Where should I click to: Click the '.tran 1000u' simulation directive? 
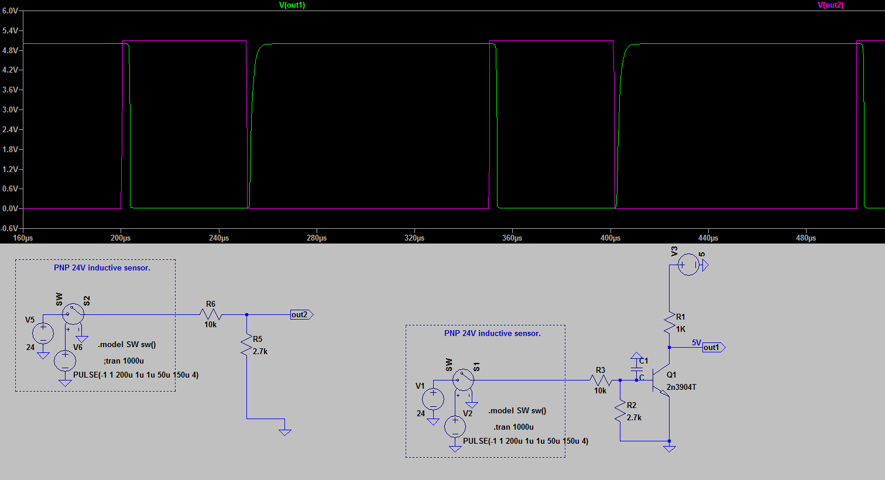tap(513, 427)
